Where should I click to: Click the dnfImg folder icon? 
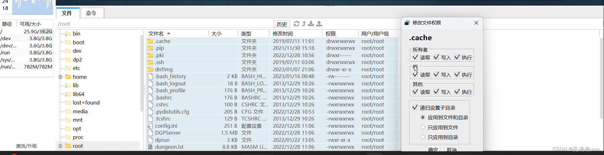[150, 69]
